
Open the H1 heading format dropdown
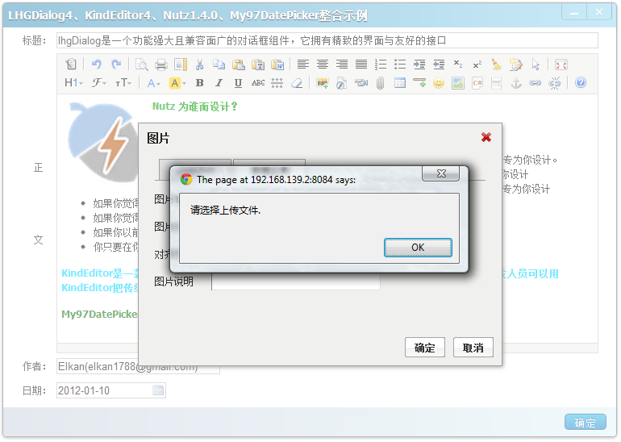[74, 83]
